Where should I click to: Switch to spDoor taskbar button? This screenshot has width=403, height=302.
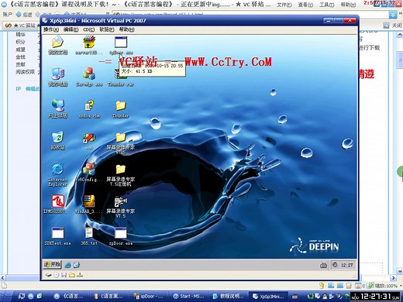tap(149, 297)
